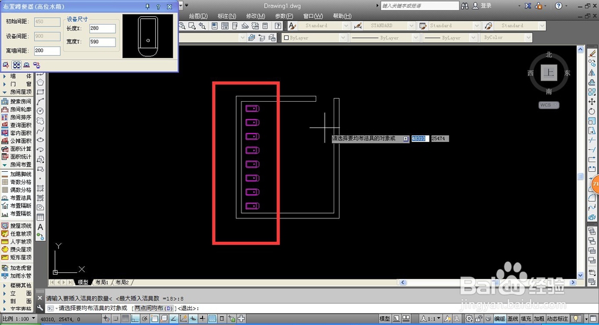Open the layer properties manager icon
599x325 pixels.
click(x=252, y=38)
